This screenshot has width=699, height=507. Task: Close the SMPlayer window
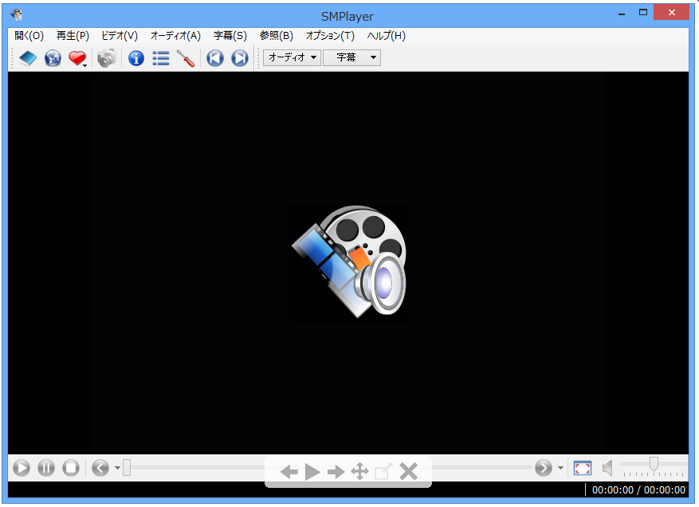[x=671, y=13]
